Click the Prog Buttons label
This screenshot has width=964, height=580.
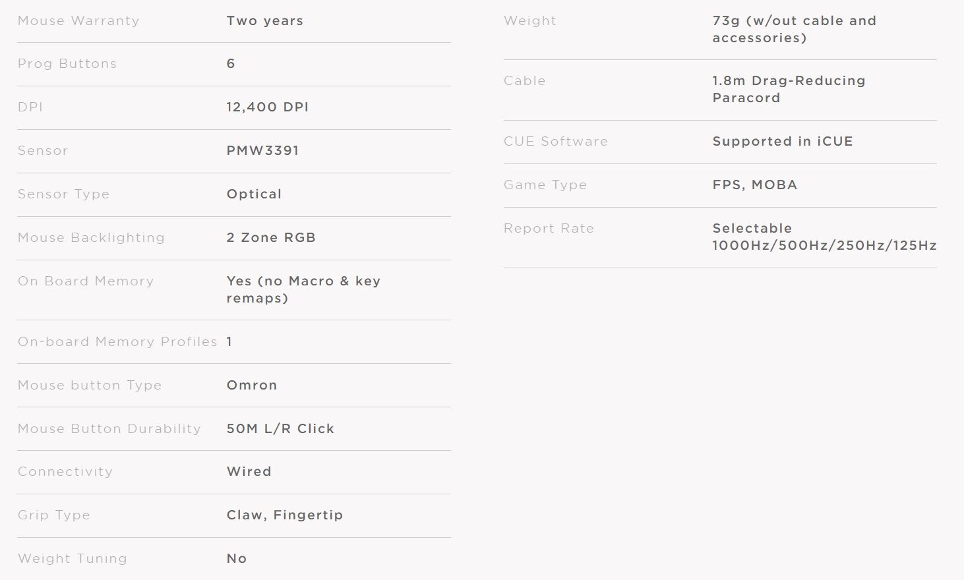click(67, 64)
